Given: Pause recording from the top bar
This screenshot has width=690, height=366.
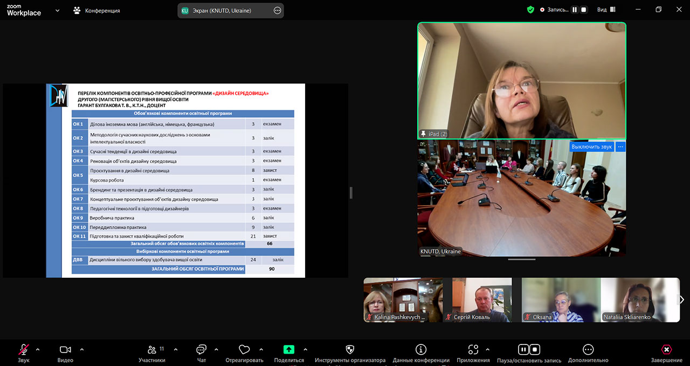Looking at the screenshot, I should 575,10.
